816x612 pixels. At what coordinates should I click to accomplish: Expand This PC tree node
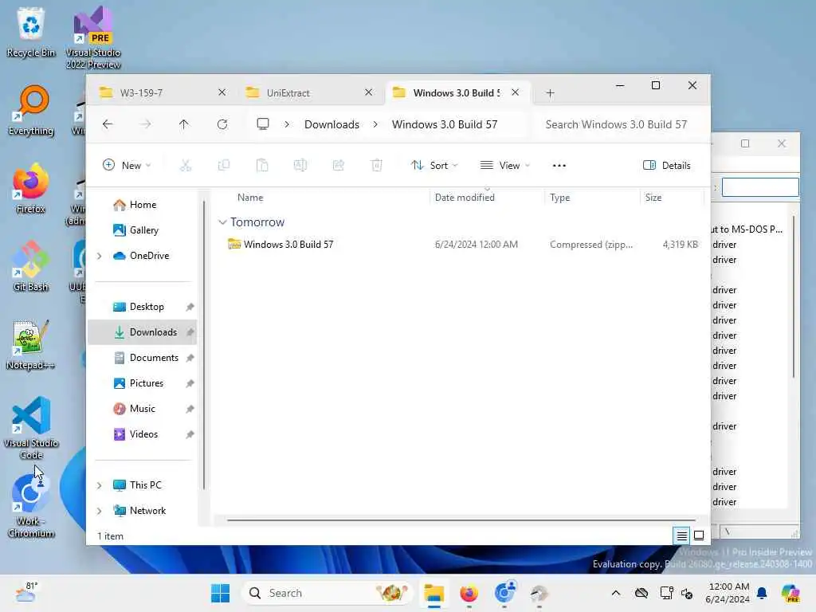(x=100, y=485)
